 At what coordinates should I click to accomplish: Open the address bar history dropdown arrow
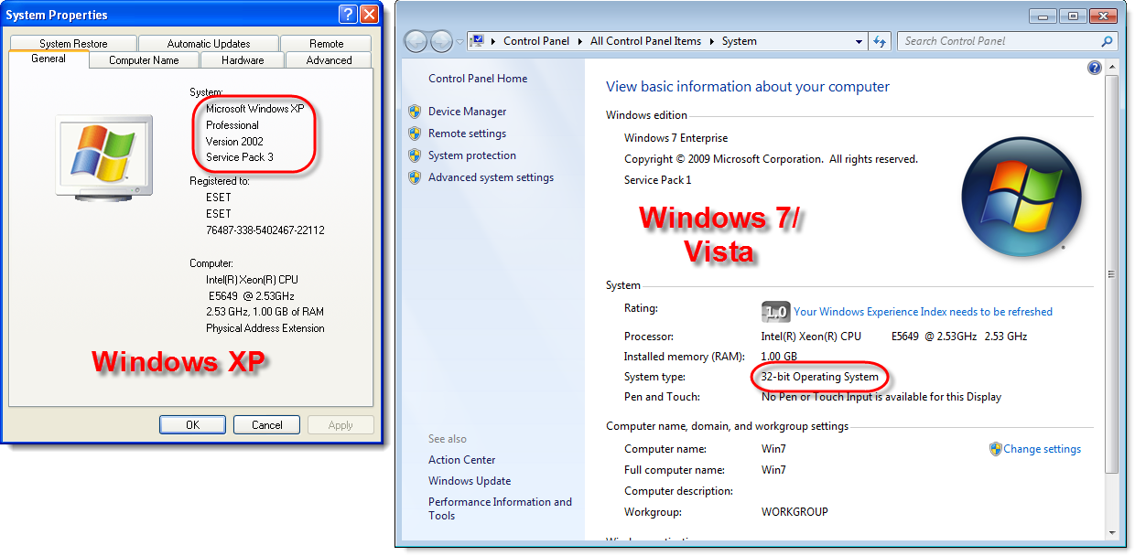click(859, 41)
